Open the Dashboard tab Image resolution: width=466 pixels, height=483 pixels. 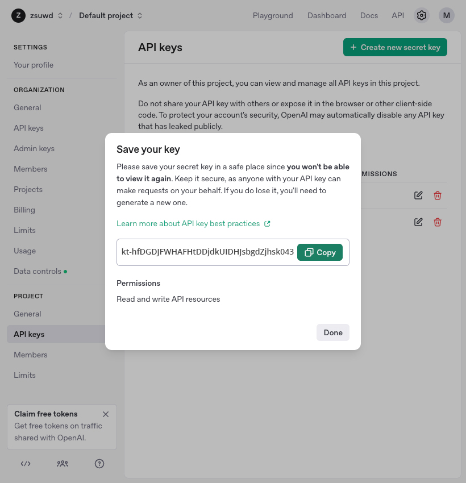[326, 15]
